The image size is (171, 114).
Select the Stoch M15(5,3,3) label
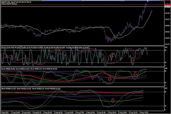[x=38, y=89]
